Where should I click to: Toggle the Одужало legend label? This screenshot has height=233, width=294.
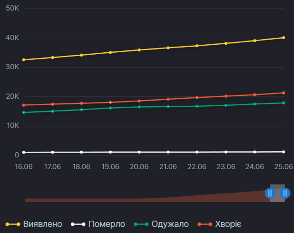169,224
